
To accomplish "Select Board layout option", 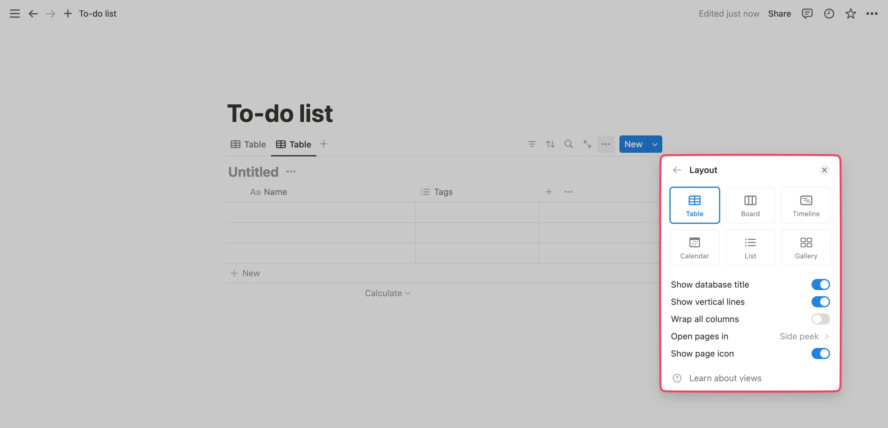I will (750, 205).
